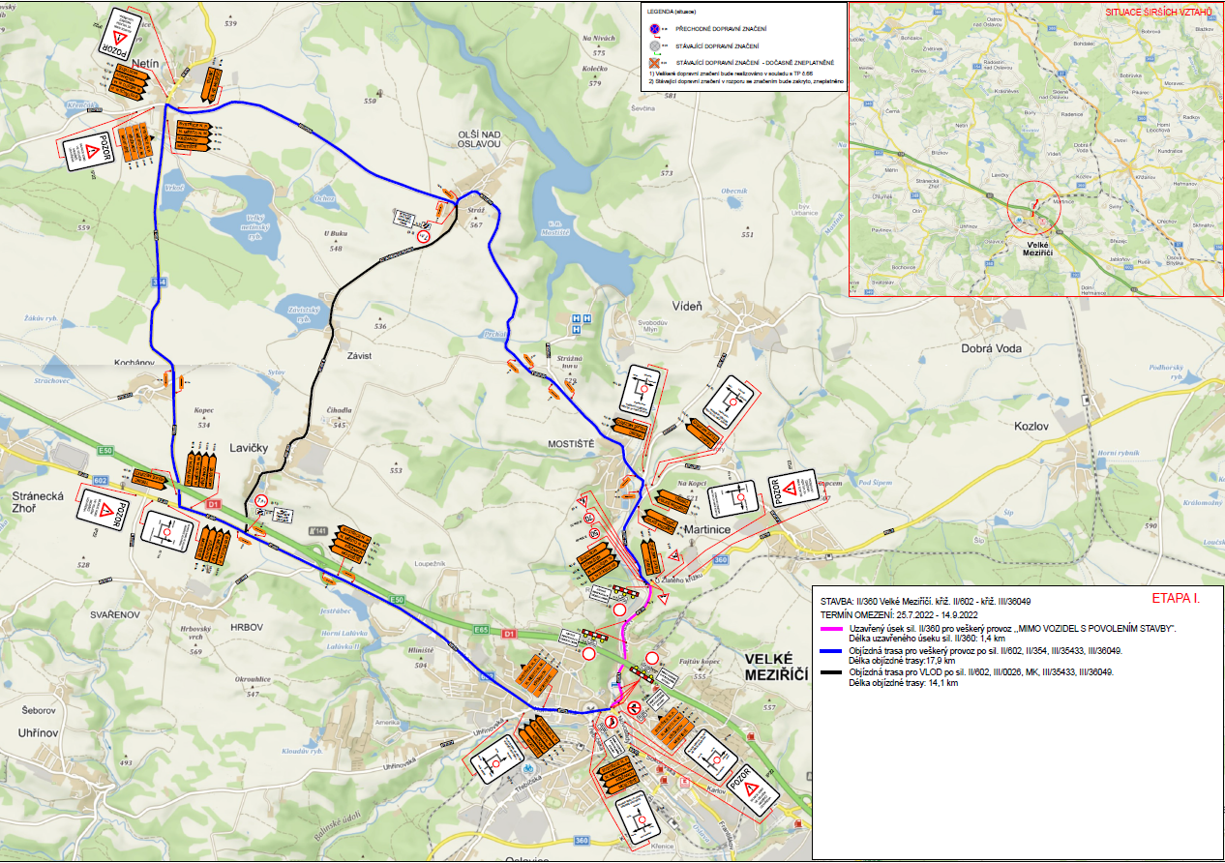Viewport: 1225px width, 863px height.
Task: Click the red circle on the overview map
Action: [x=1033, y=206]
